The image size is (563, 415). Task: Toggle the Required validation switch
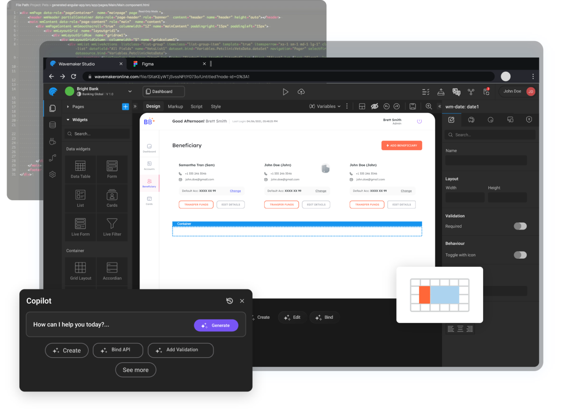click(520, 226)
